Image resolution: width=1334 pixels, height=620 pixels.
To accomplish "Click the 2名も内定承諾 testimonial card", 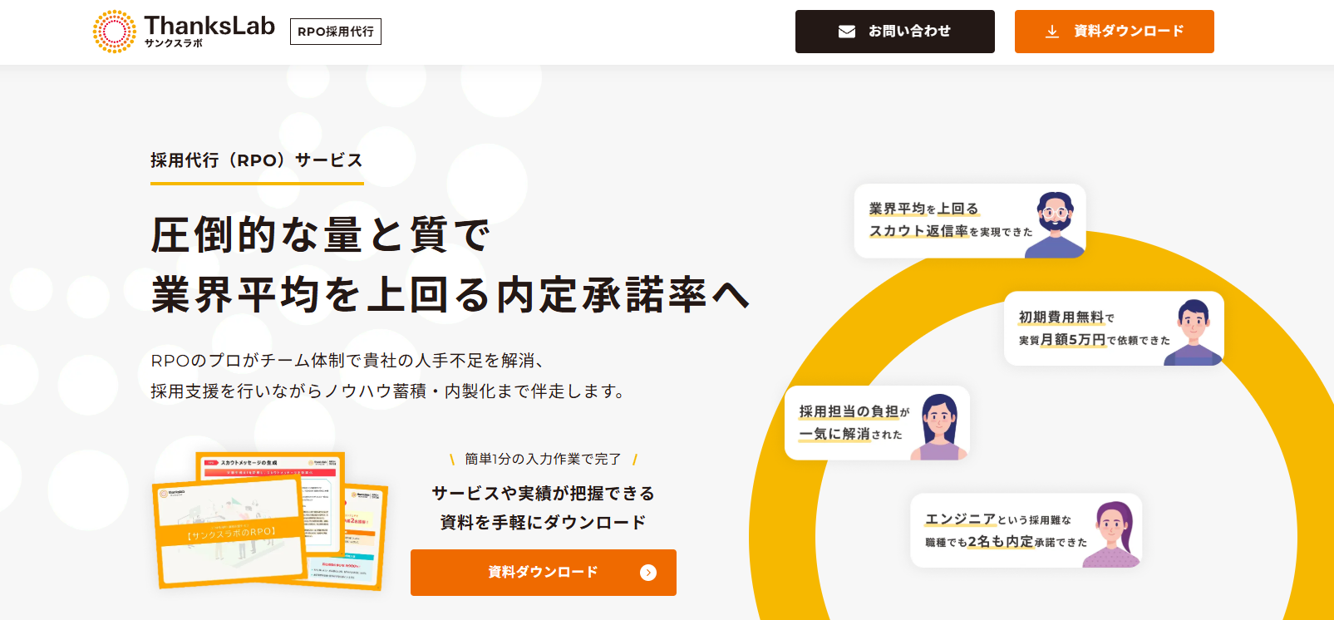I will [x=1026, y=531].
